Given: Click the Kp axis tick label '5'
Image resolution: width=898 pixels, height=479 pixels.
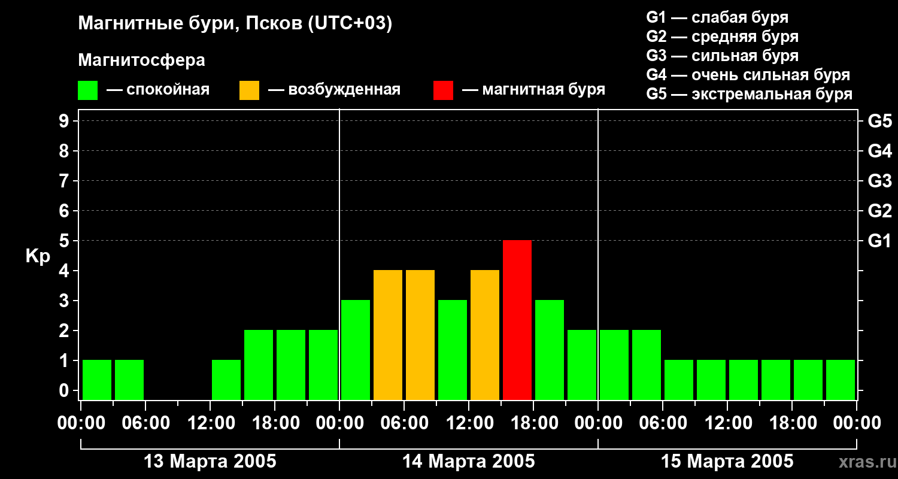Looking at the screenshot, I should pyautogui.click(x=65, y=241).
